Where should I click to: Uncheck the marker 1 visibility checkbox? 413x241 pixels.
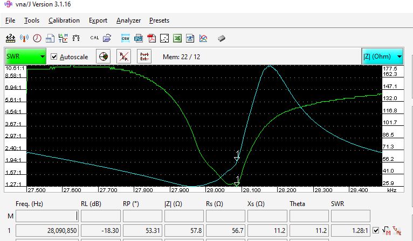376,231
